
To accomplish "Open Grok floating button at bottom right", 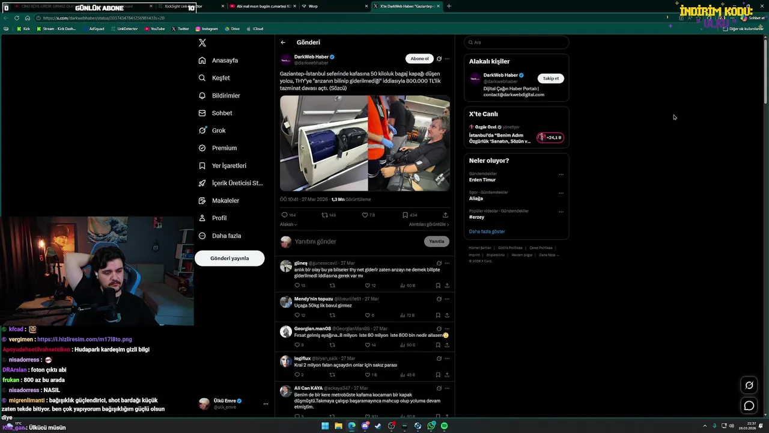I will (x=749, y=385).
